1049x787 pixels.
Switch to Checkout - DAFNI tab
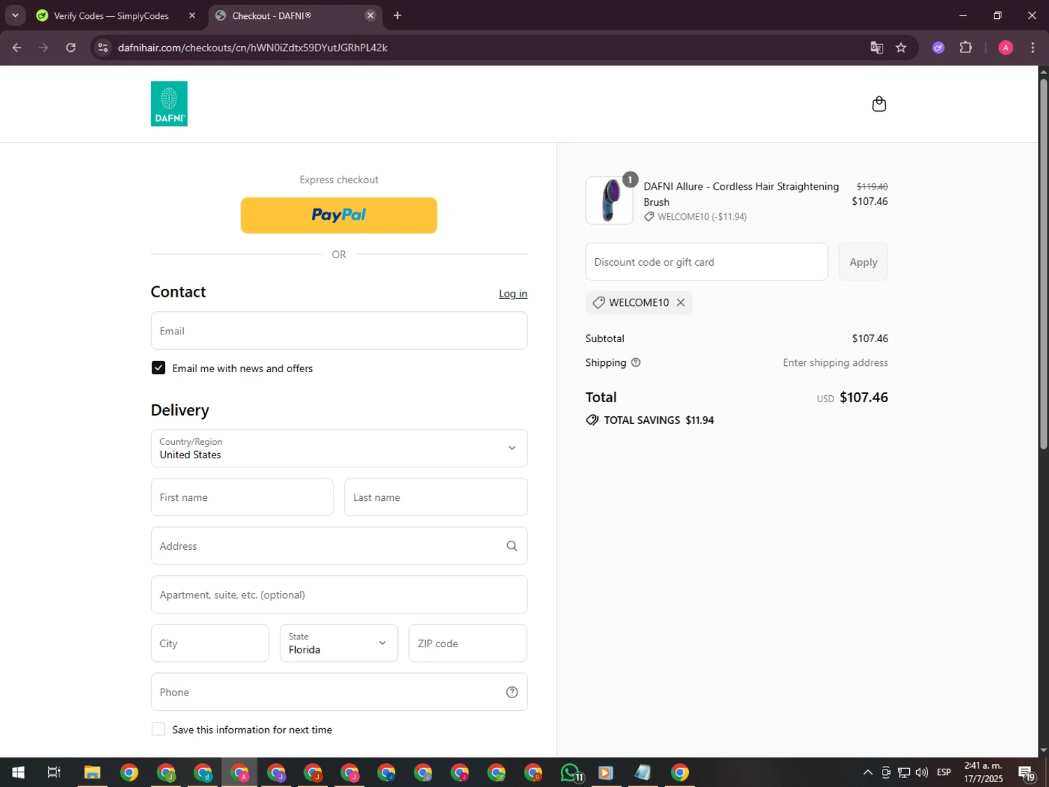coord(294,15)
